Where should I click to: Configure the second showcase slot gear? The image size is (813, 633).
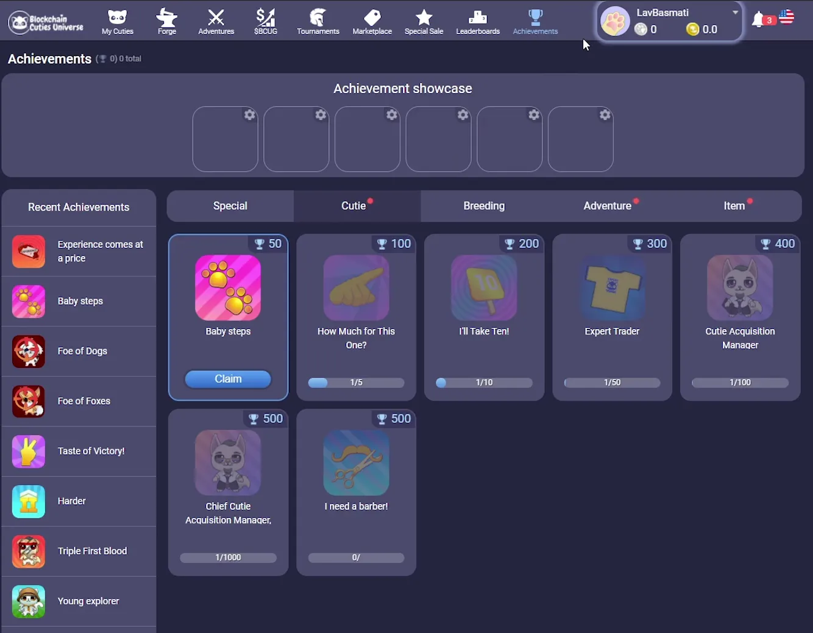coord(321,115)
